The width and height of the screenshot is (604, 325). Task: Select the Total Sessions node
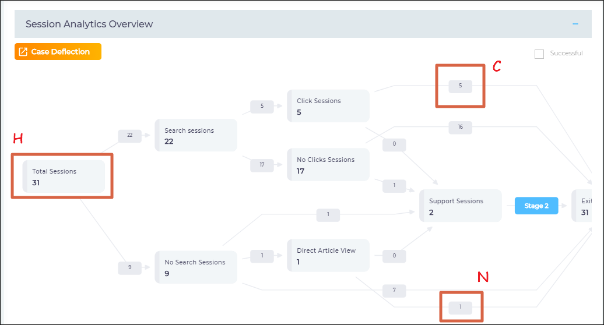pos(64,176)
